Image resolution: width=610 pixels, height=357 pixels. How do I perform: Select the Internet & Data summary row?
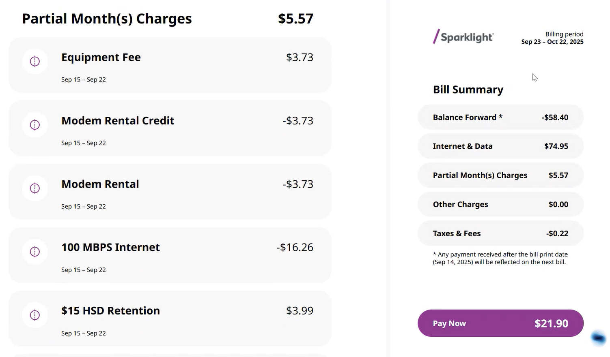(x=500, y=146)
